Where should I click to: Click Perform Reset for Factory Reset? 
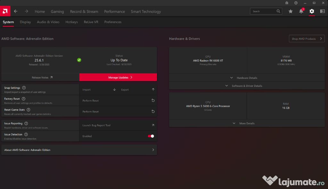118,101
